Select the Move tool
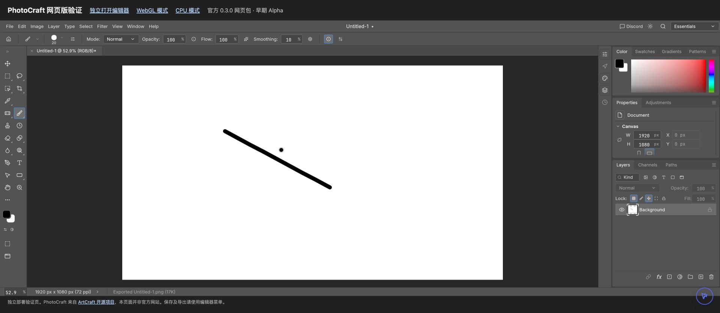 tap(7, 63)
